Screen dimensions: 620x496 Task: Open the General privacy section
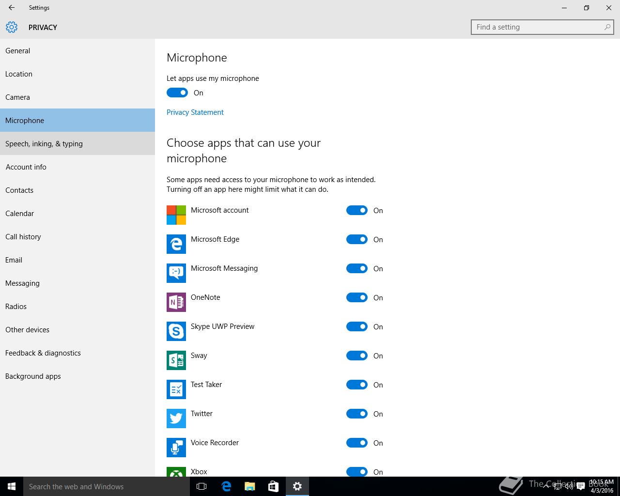click(x=77, y=50)
